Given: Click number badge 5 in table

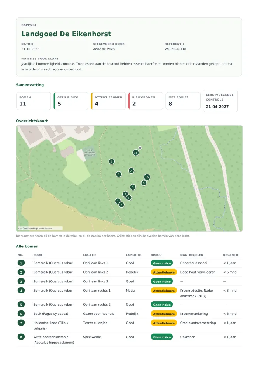Looking at the screenshot, I should (21, 305).
